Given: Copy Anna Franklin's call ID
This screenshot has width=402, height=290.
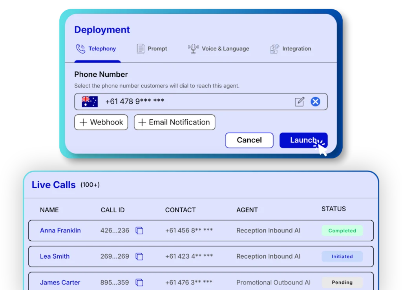Looking at the screenshot, I should (x=139, y=231).
